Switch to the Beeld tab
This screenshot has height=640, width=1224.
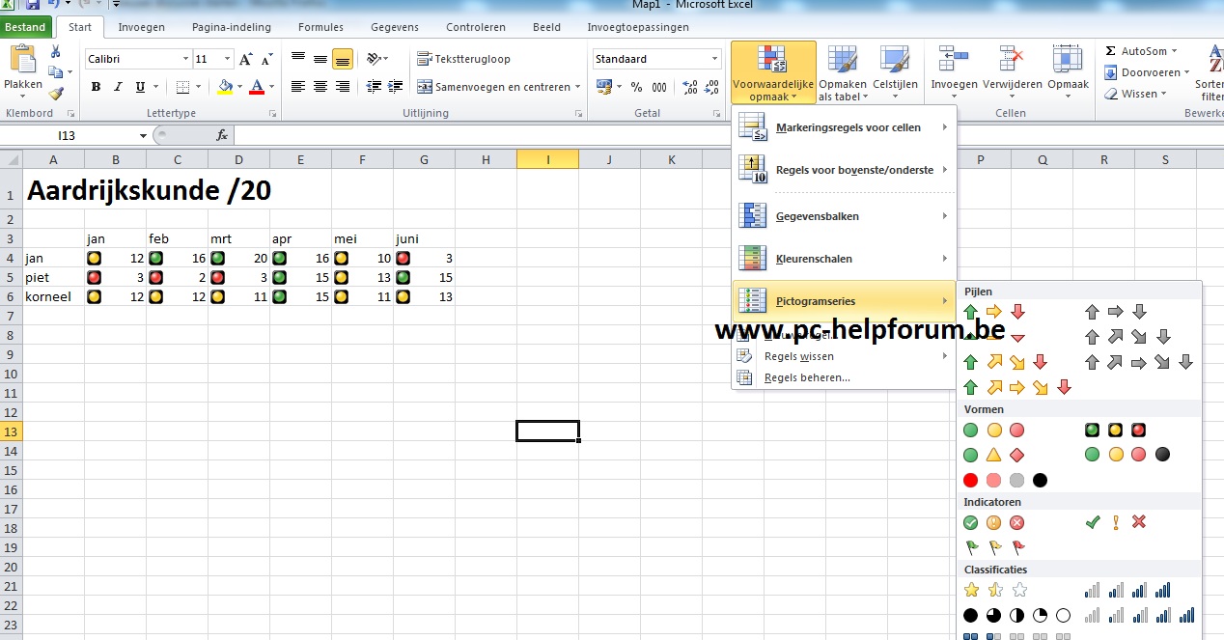click(547, 27)
